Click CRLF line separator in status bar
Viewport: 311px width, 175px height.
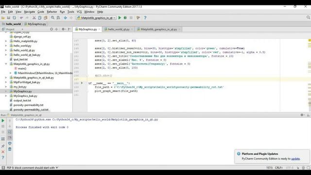(278, 168)
